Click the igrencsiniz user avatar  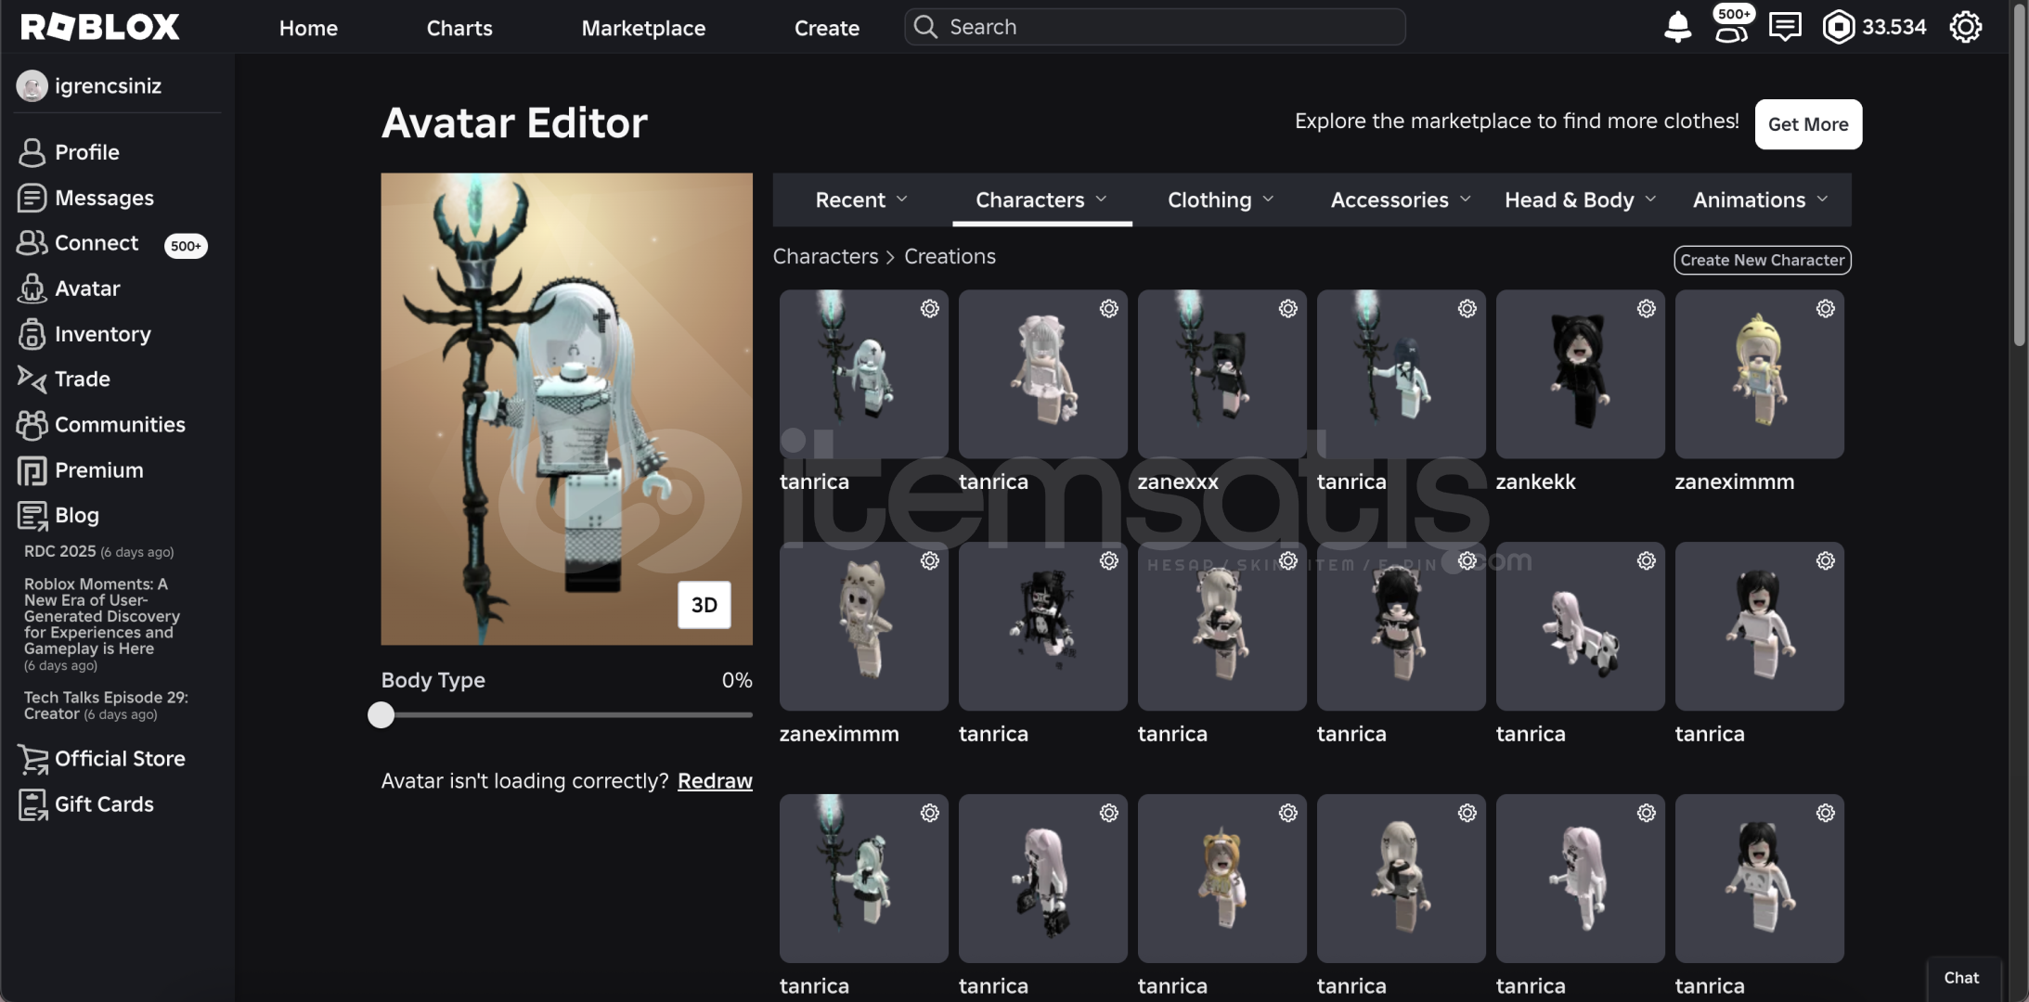[x=32, y=86]
